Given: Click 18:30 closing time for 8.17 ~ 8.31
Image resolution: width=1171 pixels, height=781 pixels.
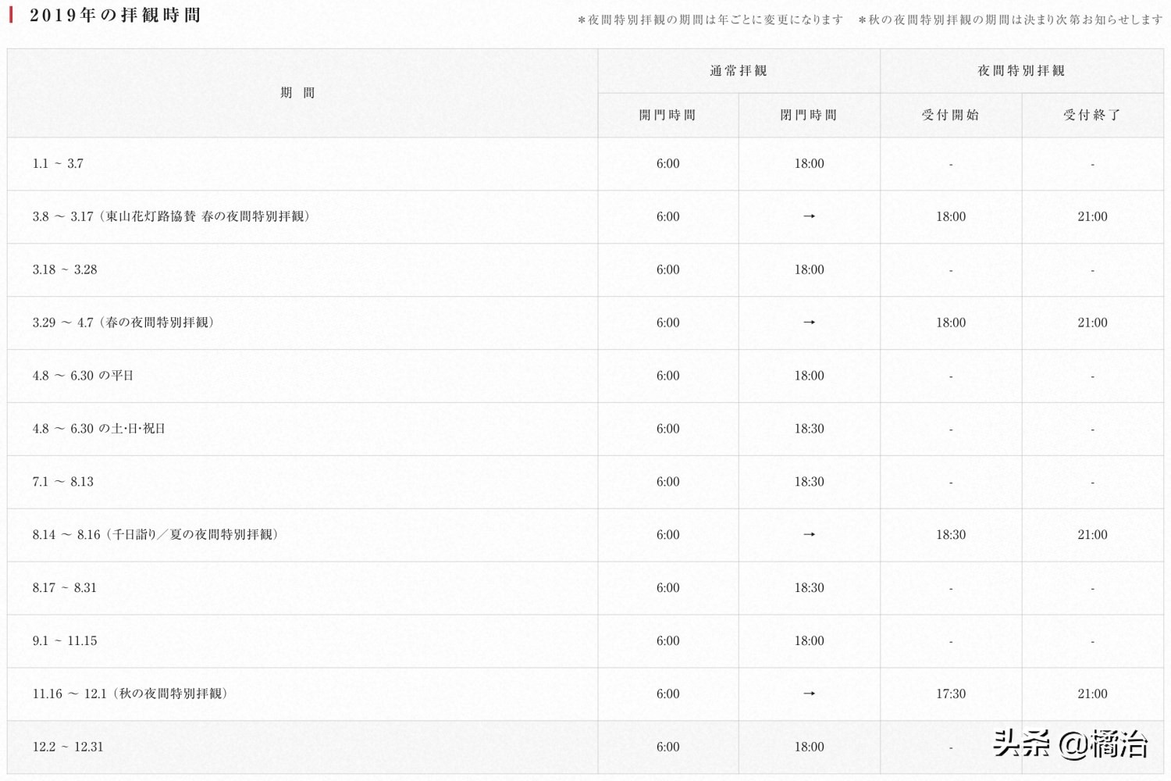Looking at the screenshot, I should tap(810, 588).
